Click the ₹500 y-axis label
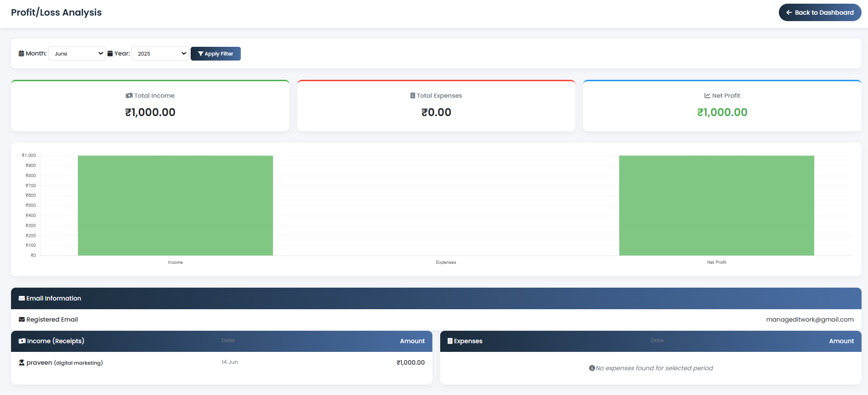 30,206
